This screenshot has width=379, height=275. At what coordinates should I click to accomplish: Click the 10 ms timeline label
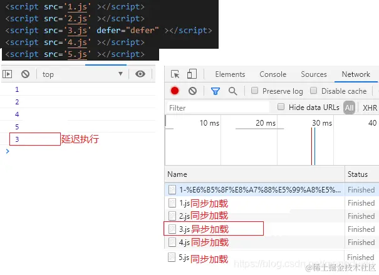point(209,123)
